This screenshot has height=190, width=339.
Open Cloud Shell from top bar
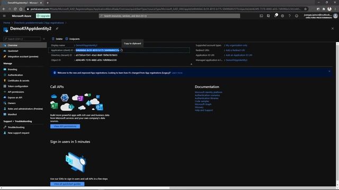[x=261, y=16]
